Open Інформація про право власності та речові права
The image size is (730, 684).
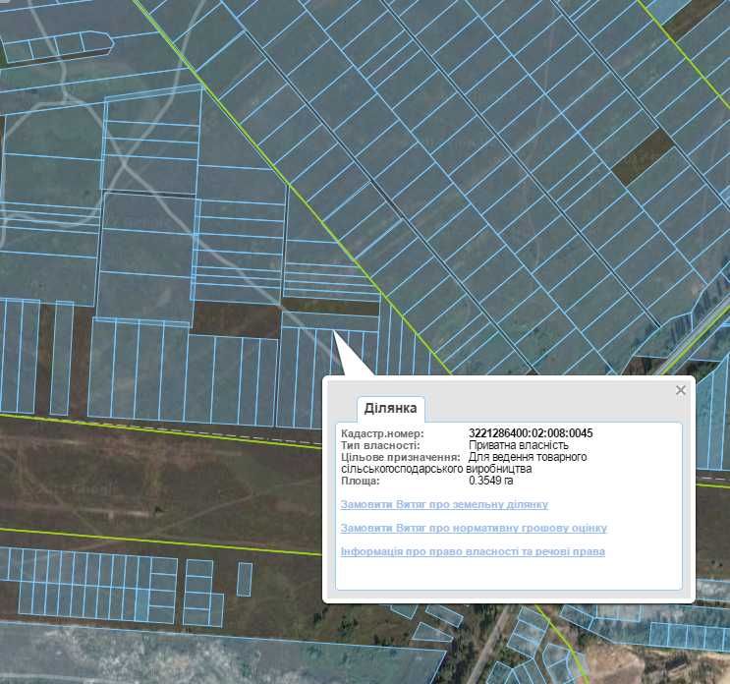tap(473, 551)
